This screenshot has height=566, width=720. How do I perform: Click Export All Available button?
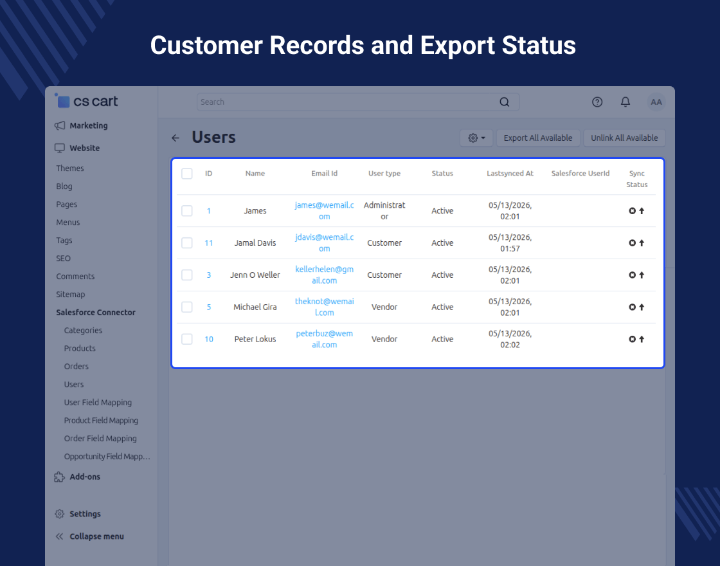(538, 138)
